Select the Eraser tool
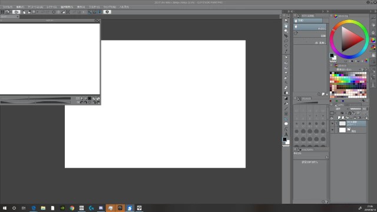377x212 pixels. pos(286,88)
